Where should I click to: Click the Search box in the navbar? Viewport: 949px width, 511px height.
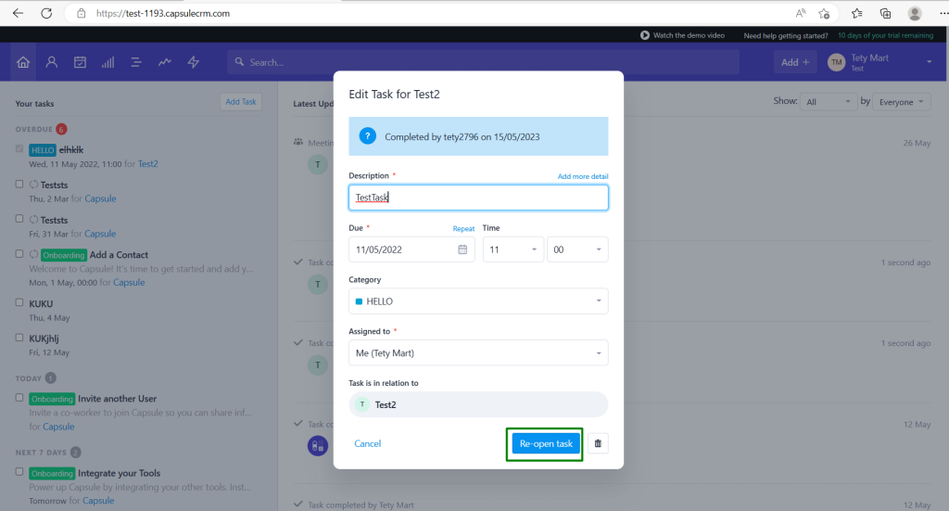coord(483,62)
